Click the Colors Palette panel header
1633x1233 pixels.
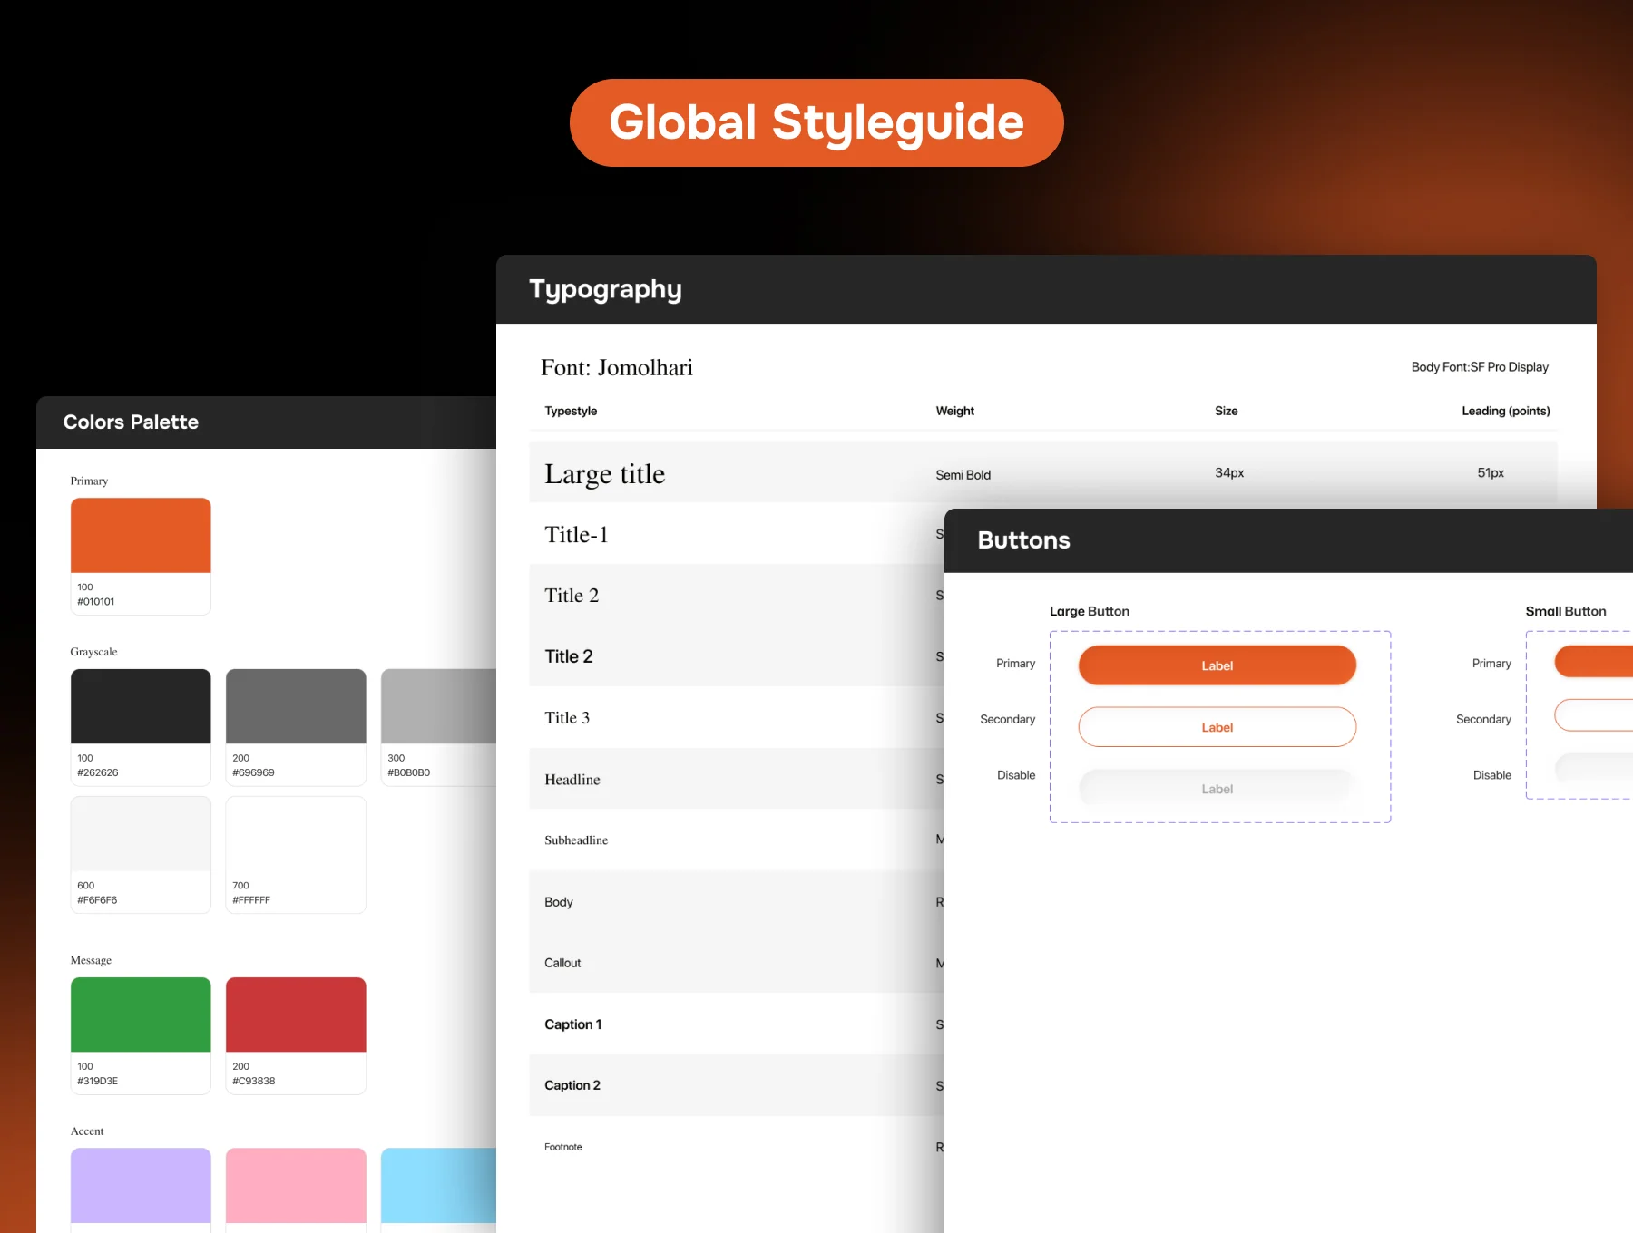coord(266,422)
